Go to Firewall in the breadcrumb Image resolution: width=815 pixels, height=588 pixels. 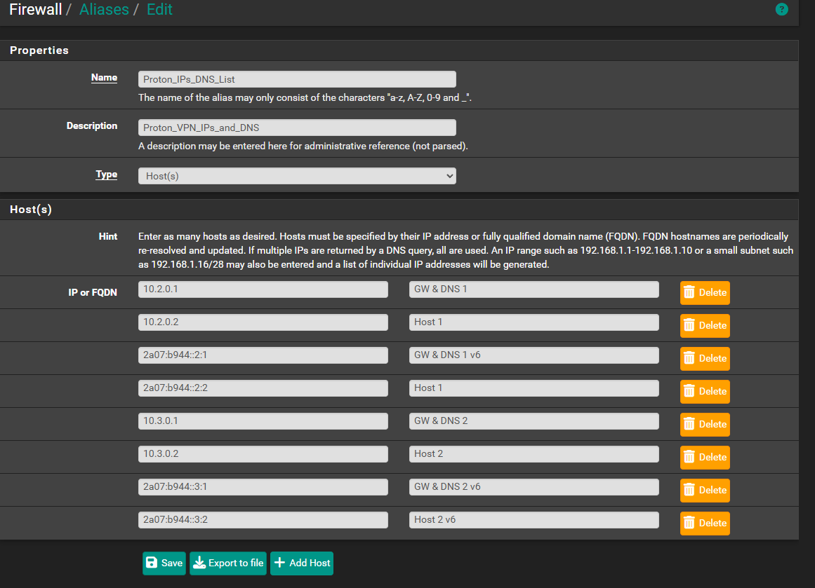(x=35, y=9)
